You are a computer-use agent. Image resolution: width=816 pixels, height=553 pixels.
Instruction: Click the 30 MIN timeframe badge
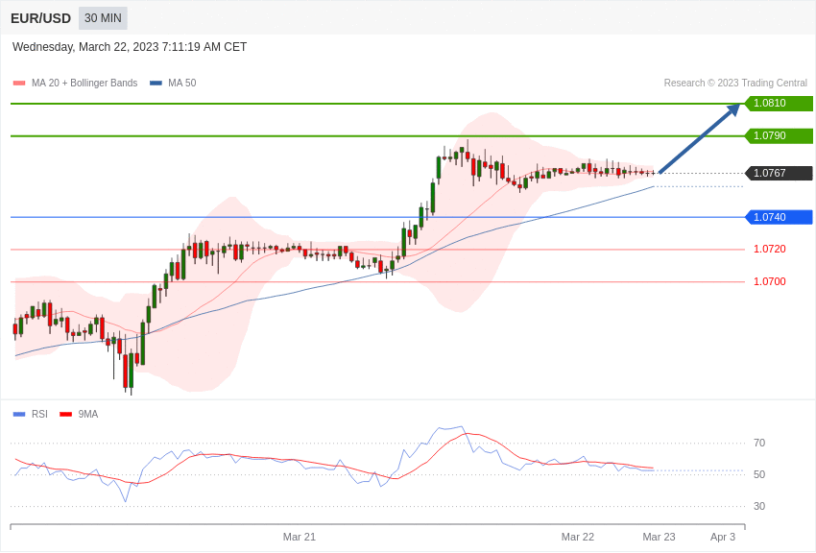click(103, 18)
